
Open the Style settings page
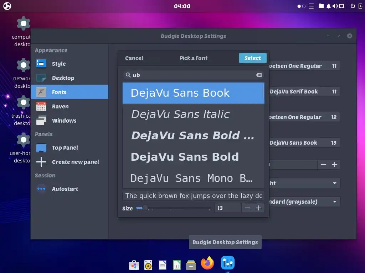70,64
